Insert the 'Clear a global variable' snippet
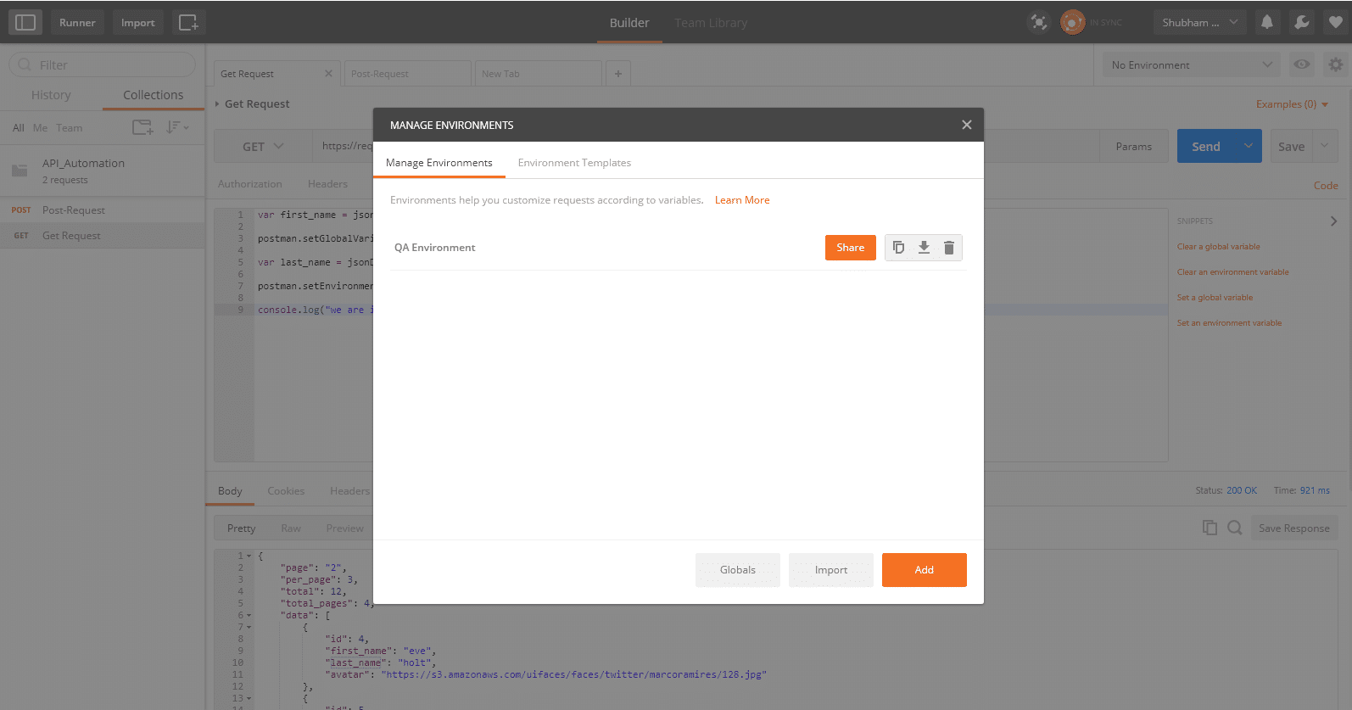Screen dimensions: 1352x710 (x=1218, y=247)
